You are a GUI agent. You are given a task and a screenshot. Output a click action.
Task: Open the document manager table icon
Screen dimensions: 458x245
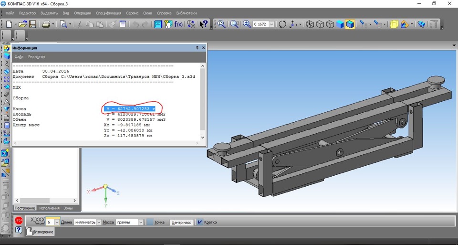123,24
